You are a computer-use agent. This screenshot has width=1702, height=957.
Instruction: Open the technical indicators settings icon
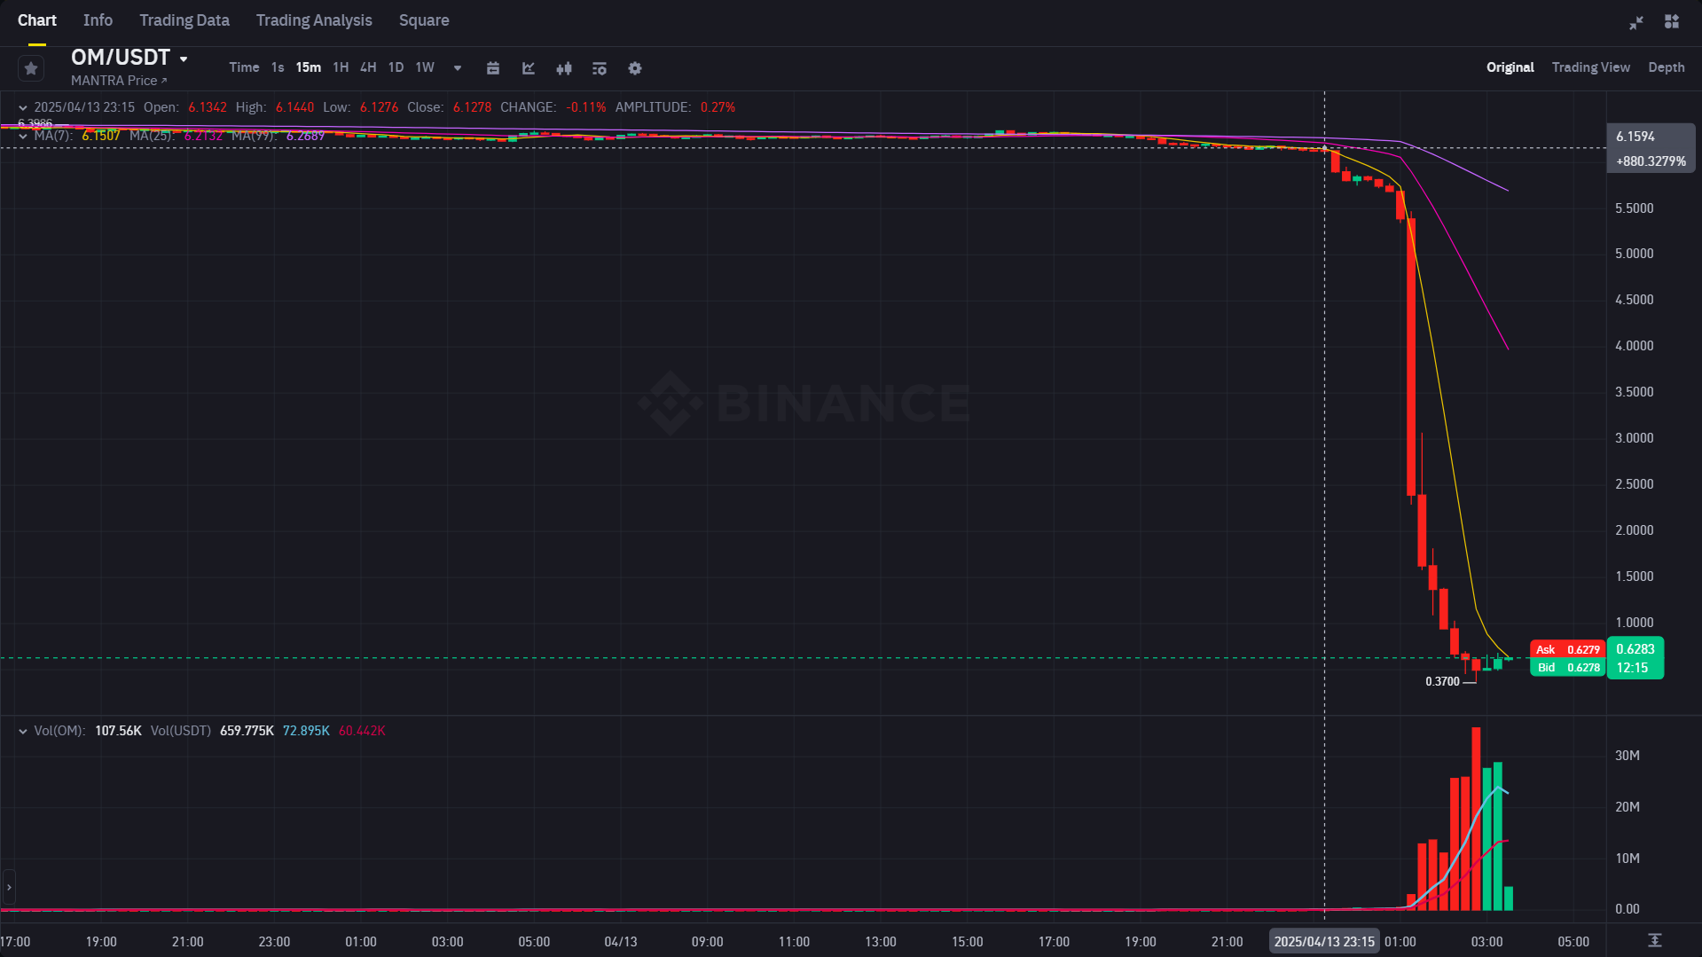pos(600,68)
